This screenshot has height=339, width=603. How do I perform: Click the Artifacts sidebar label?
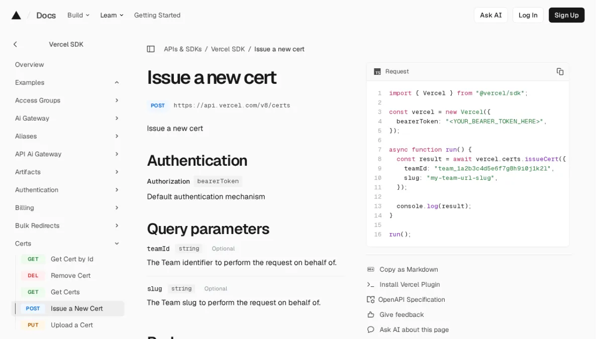tap(28, 172)
